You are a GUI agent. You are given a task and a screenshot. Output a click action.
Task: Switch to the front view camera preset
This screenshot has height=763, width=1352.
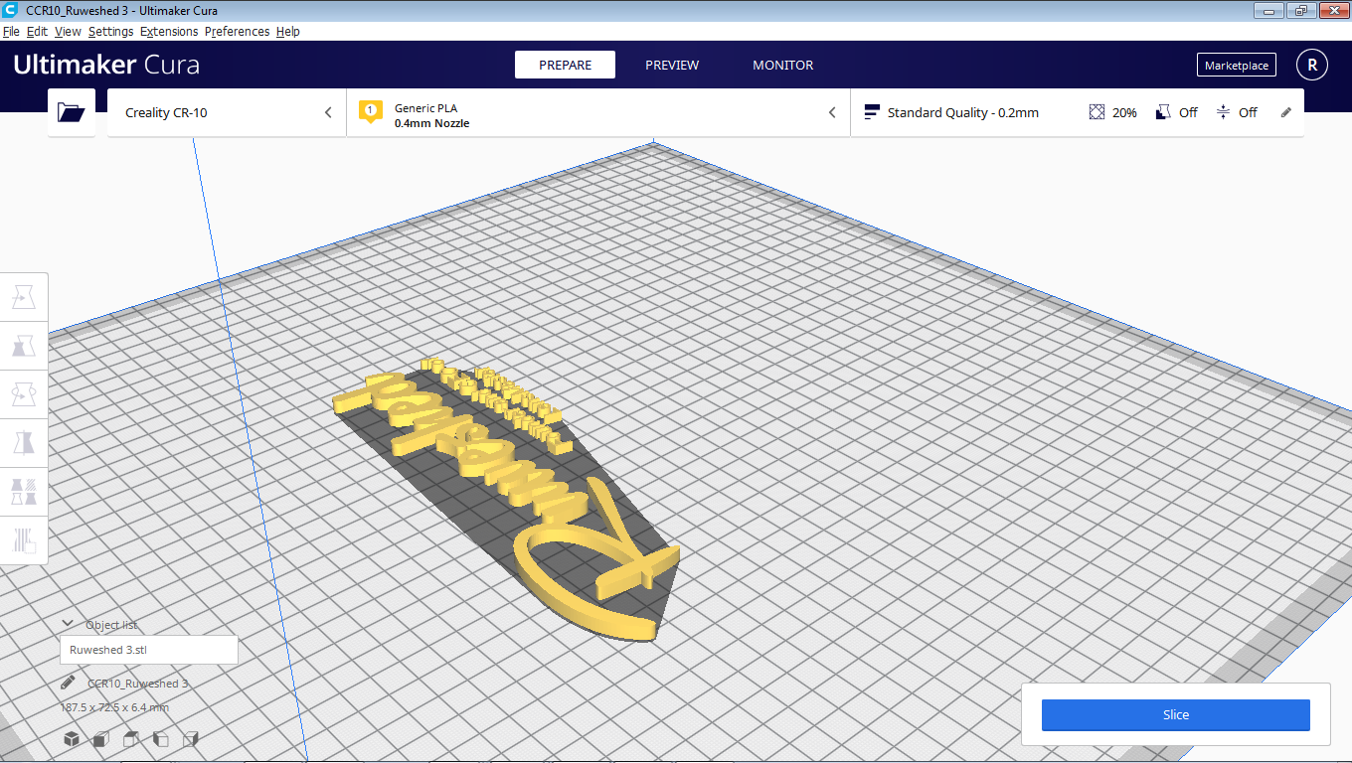99,739
